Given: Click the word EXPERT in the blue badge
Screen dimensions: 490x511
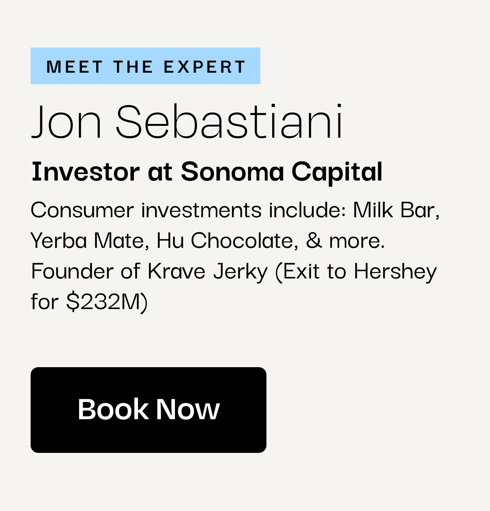Looking at the screenshot, I should 204,67.
